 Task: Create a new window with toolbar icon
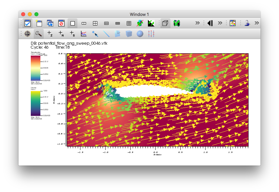(x=39, y=23)
